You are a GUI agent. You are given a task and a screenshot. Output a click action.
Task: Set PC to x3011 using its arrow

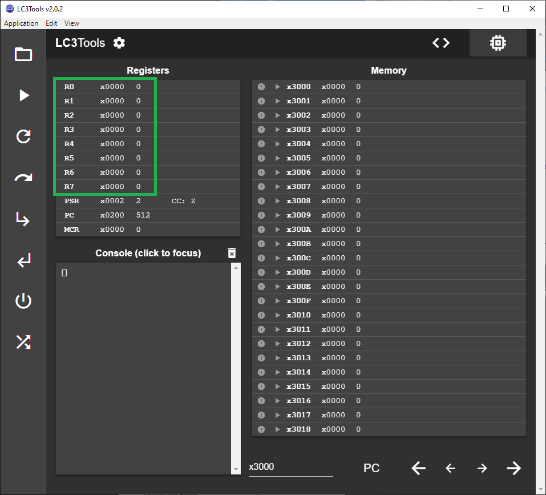click(277, 329)
